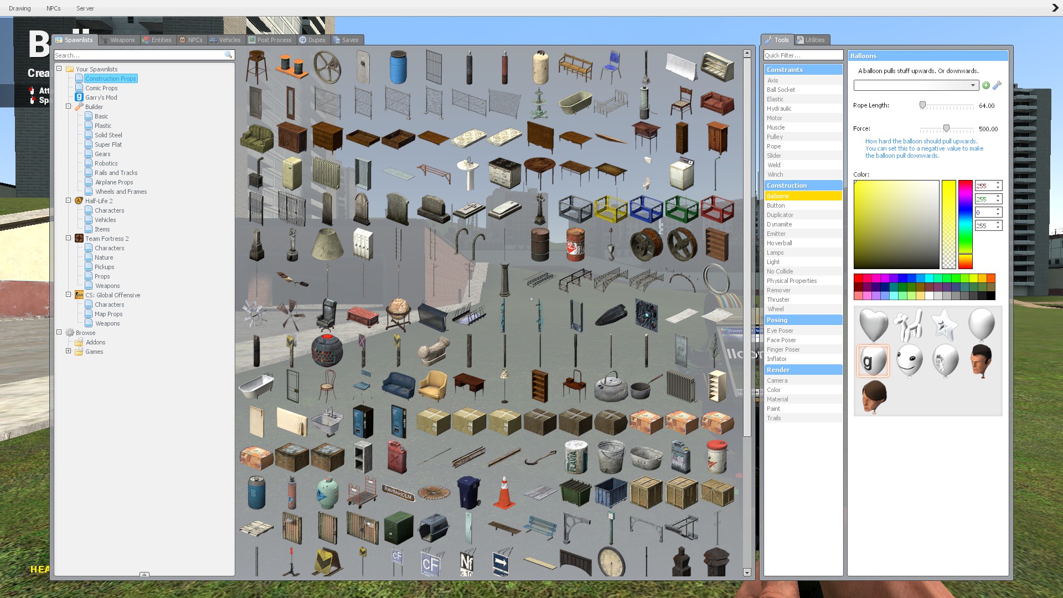Spawn the yellow wire cage prop
Screen dimensions: 1063x598
click(611, 209)
